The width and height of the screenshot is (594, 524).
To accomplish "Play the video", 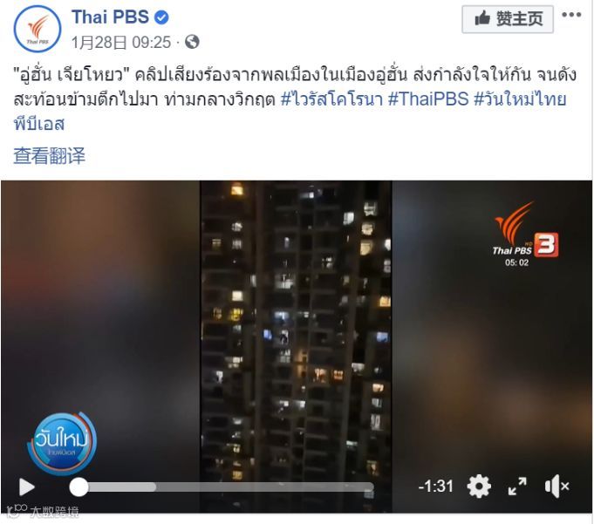I will (27, 487).
